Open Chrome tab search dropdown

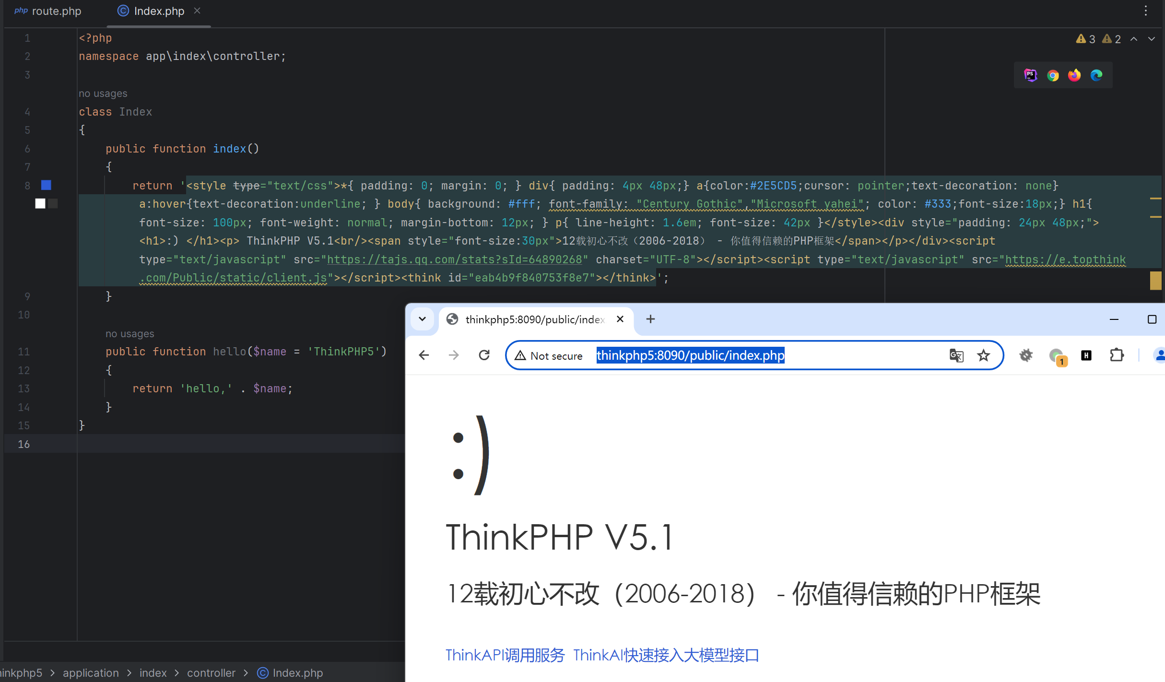pos(423,319)
